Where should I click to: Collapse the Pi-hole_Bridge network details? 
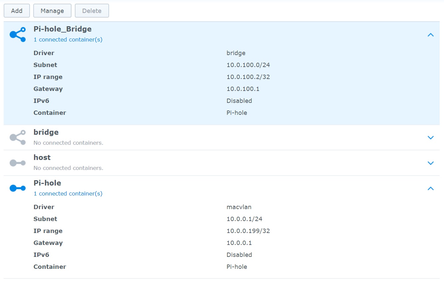click(430, 35)
